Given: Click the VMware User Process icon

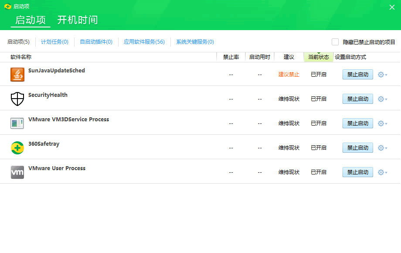Looking at the screenshot, I should coord(17,172).
